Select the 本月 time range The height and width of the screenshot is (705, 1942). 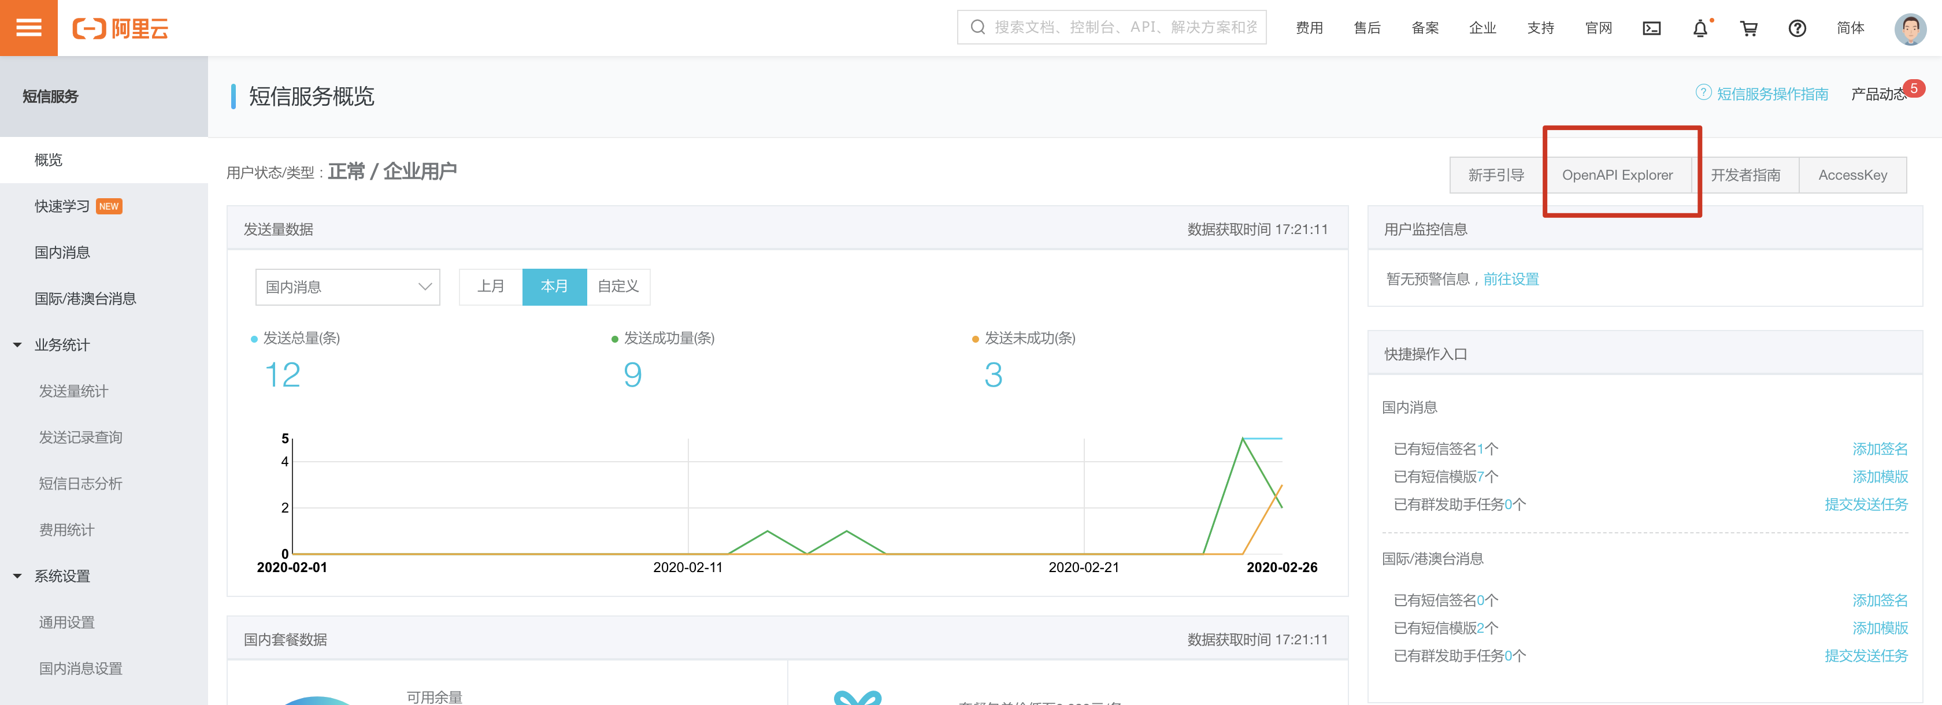pyautogui.click(x=554, y=287)
